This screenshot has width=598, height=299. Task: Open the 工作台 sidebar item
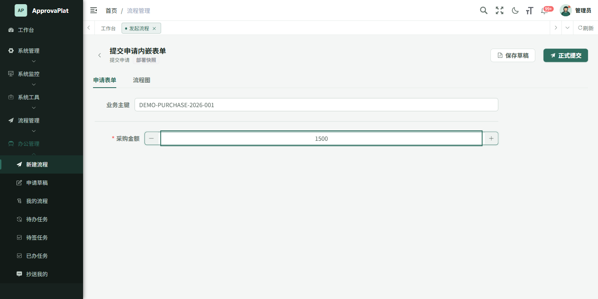[42, 30]
